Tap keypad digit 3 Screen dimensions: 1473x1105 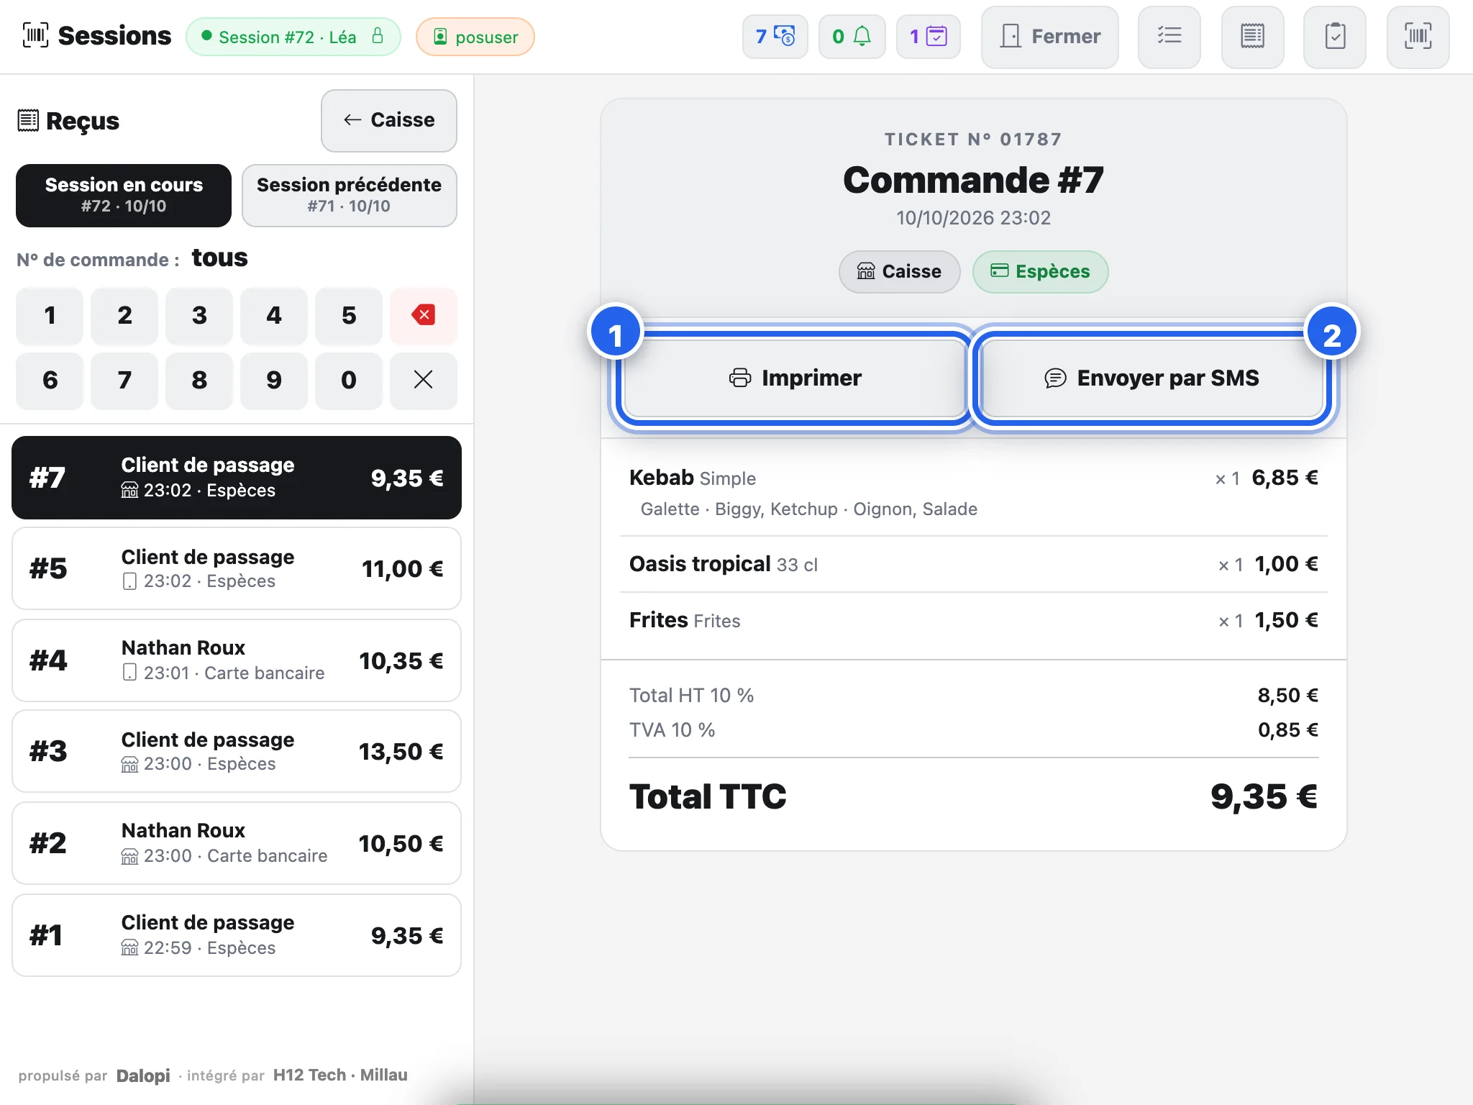click(x=199, y=315)
